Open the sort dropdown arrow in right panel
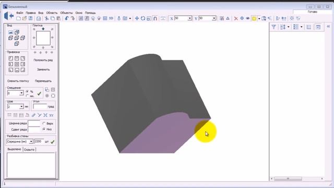Viewport: 334px width, 188px height. (289, 27)
